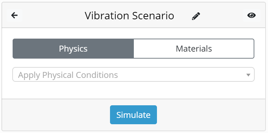Viewport: 268px width, 133px height.
Task: Activate the Physics segment button
Action: click(x=73, y=49)
